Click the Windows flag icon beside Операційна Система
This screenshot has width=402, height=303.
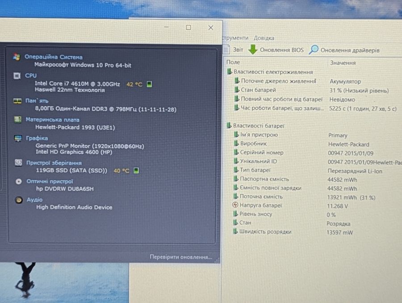(x=17, y=57)
